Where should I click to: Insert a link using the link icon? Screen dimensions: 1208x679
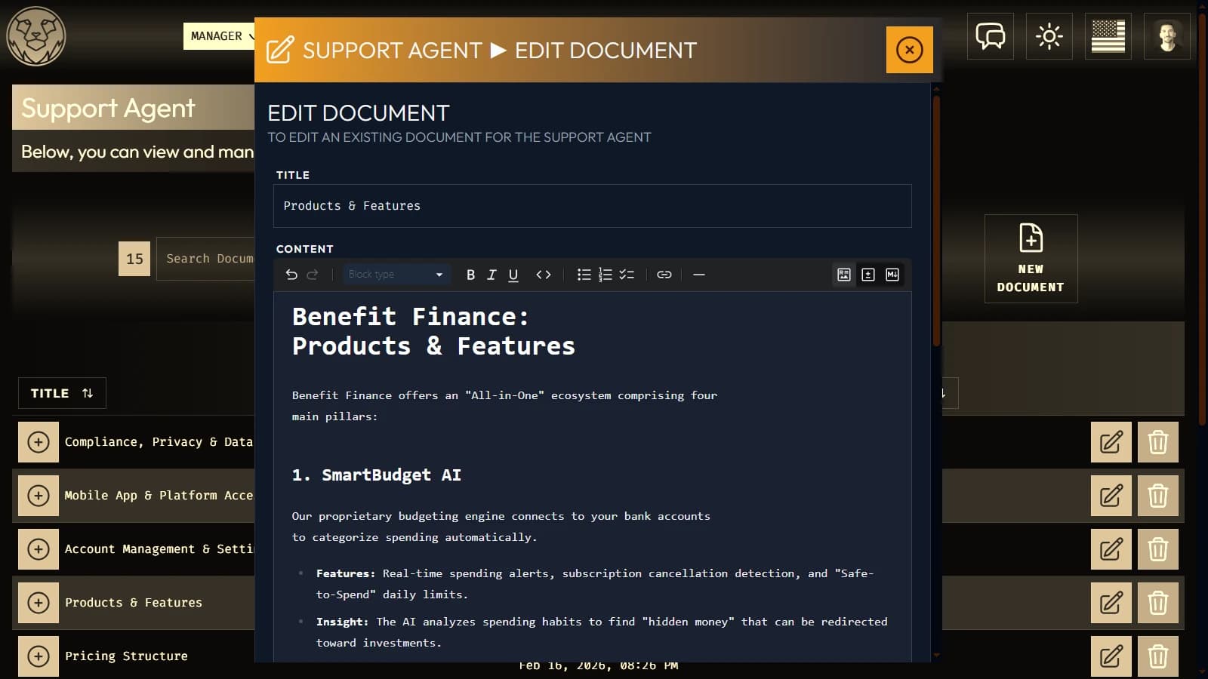665,275
